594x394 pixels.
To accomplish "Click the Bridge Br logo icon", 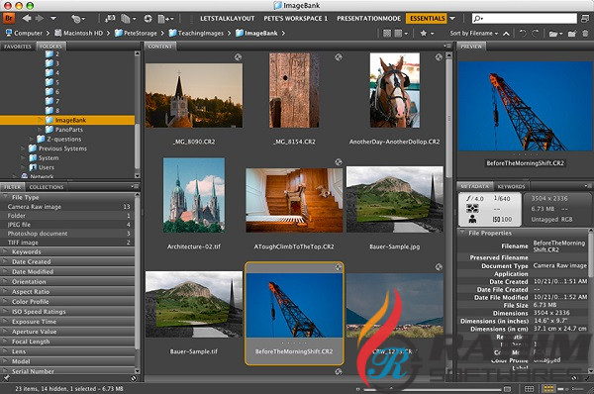I will click(x=9, y=18).
